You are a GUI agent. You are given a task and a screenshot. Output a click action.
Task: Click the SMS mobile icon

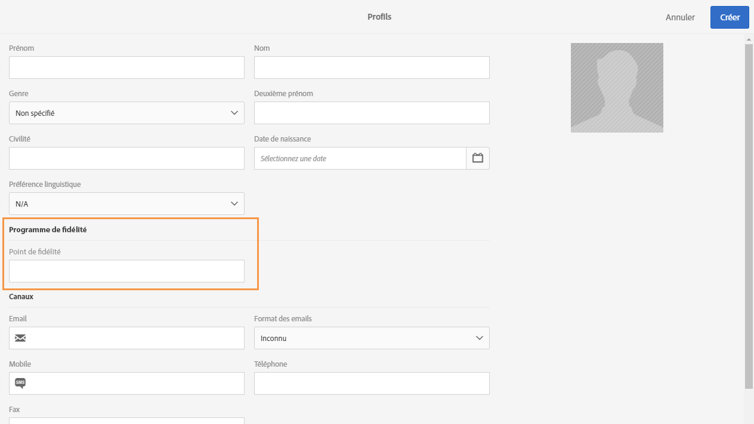coord(20,383)
